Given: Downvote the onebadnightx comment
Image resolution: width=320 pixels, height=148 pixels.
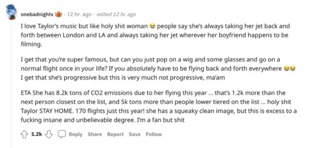Looking at the screenshot, I should coord(48,134).
